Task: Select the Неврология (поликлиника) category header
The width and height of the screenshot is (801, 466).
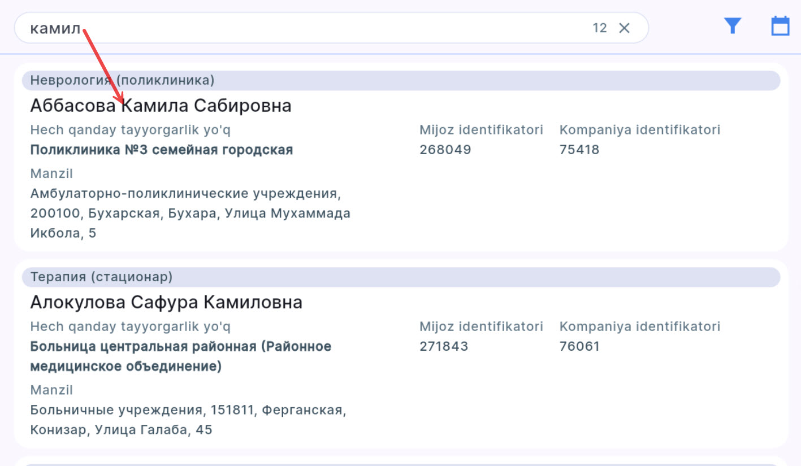Action: 122,80
